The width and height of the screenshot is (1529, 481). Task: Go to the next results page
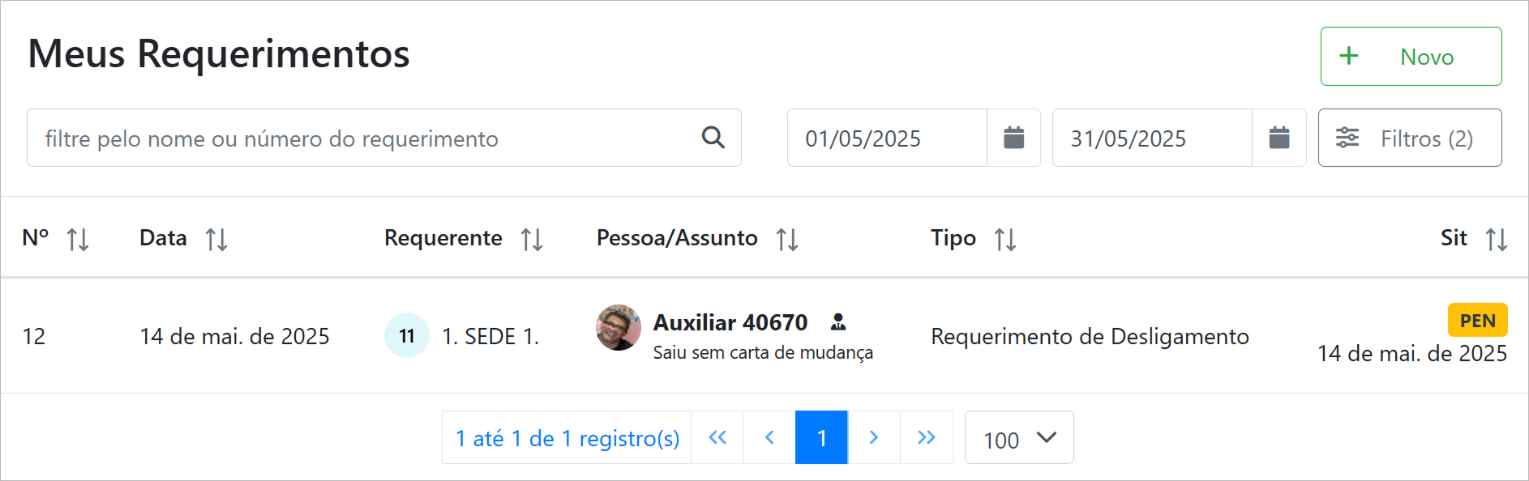point(874,438)
